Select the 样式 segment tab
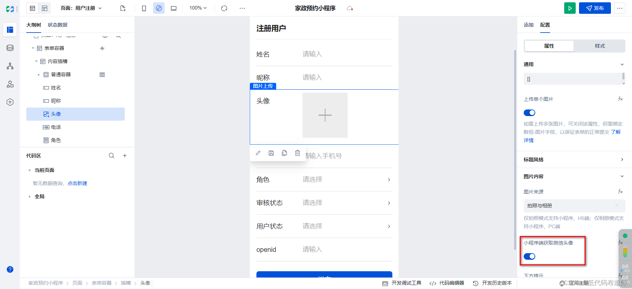This screenshot has width=632, height=289. 600,46
